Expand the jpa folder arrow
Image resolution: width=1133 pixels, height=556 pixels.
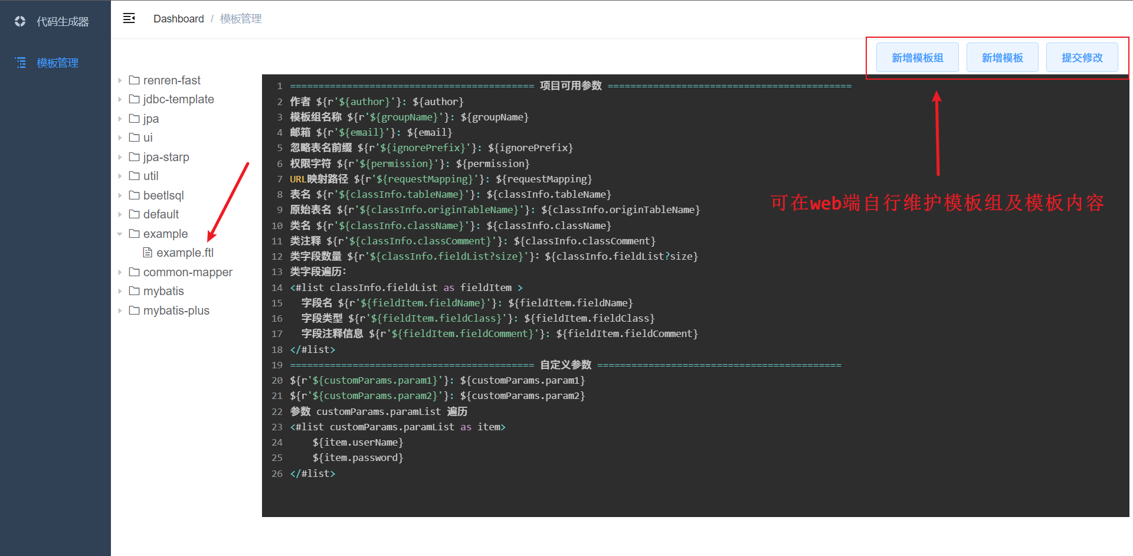120,119
